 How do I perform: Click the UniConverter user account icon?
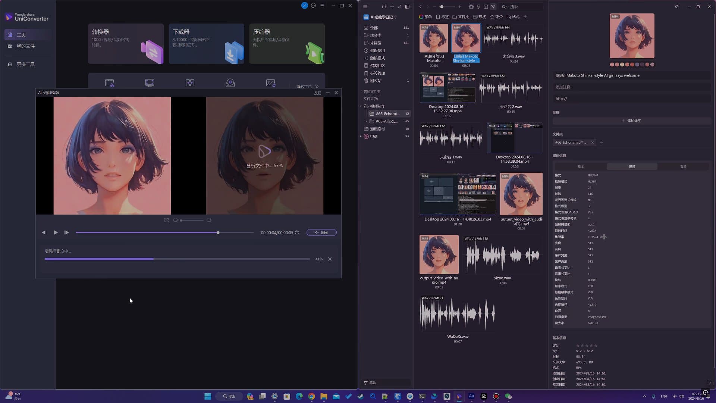(305, 6)
